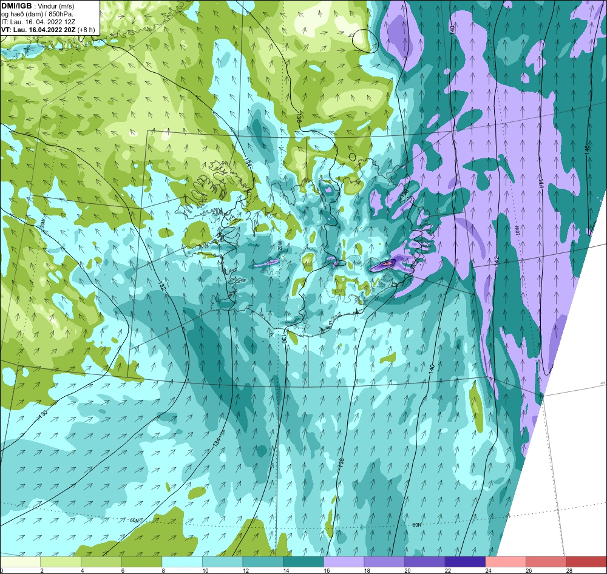Pick the medium purple 18–20 m/s legend swatch

384,562
